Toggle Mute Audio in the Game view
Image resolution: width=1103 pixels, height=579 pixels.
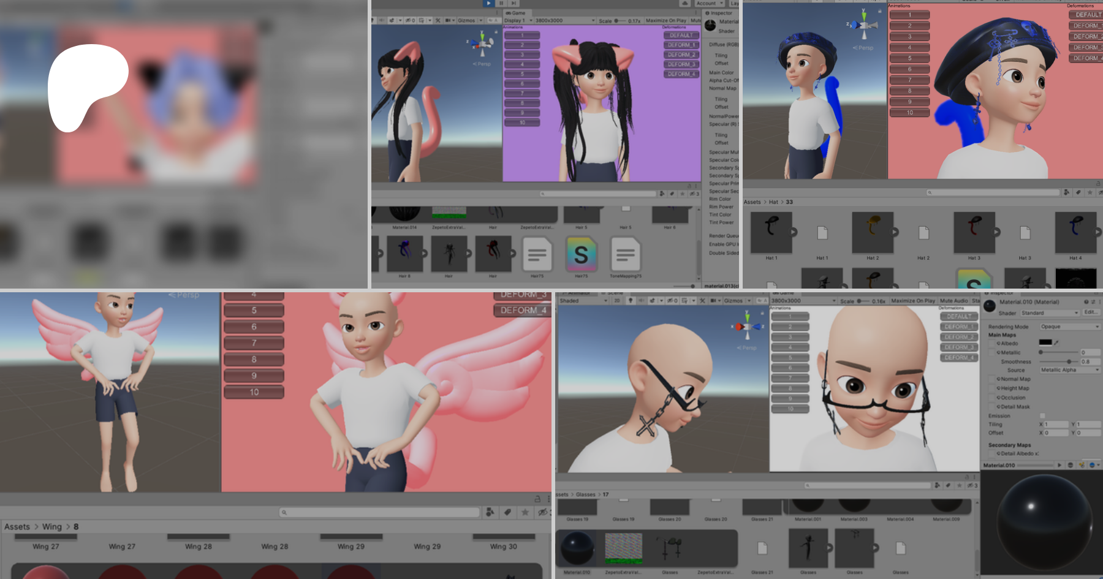click(954, 301)
